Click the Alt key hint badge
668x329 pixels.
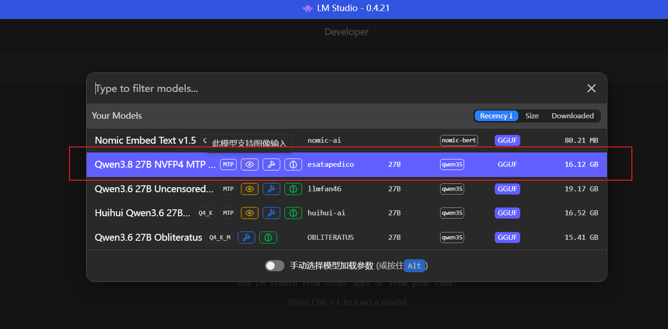415,266
